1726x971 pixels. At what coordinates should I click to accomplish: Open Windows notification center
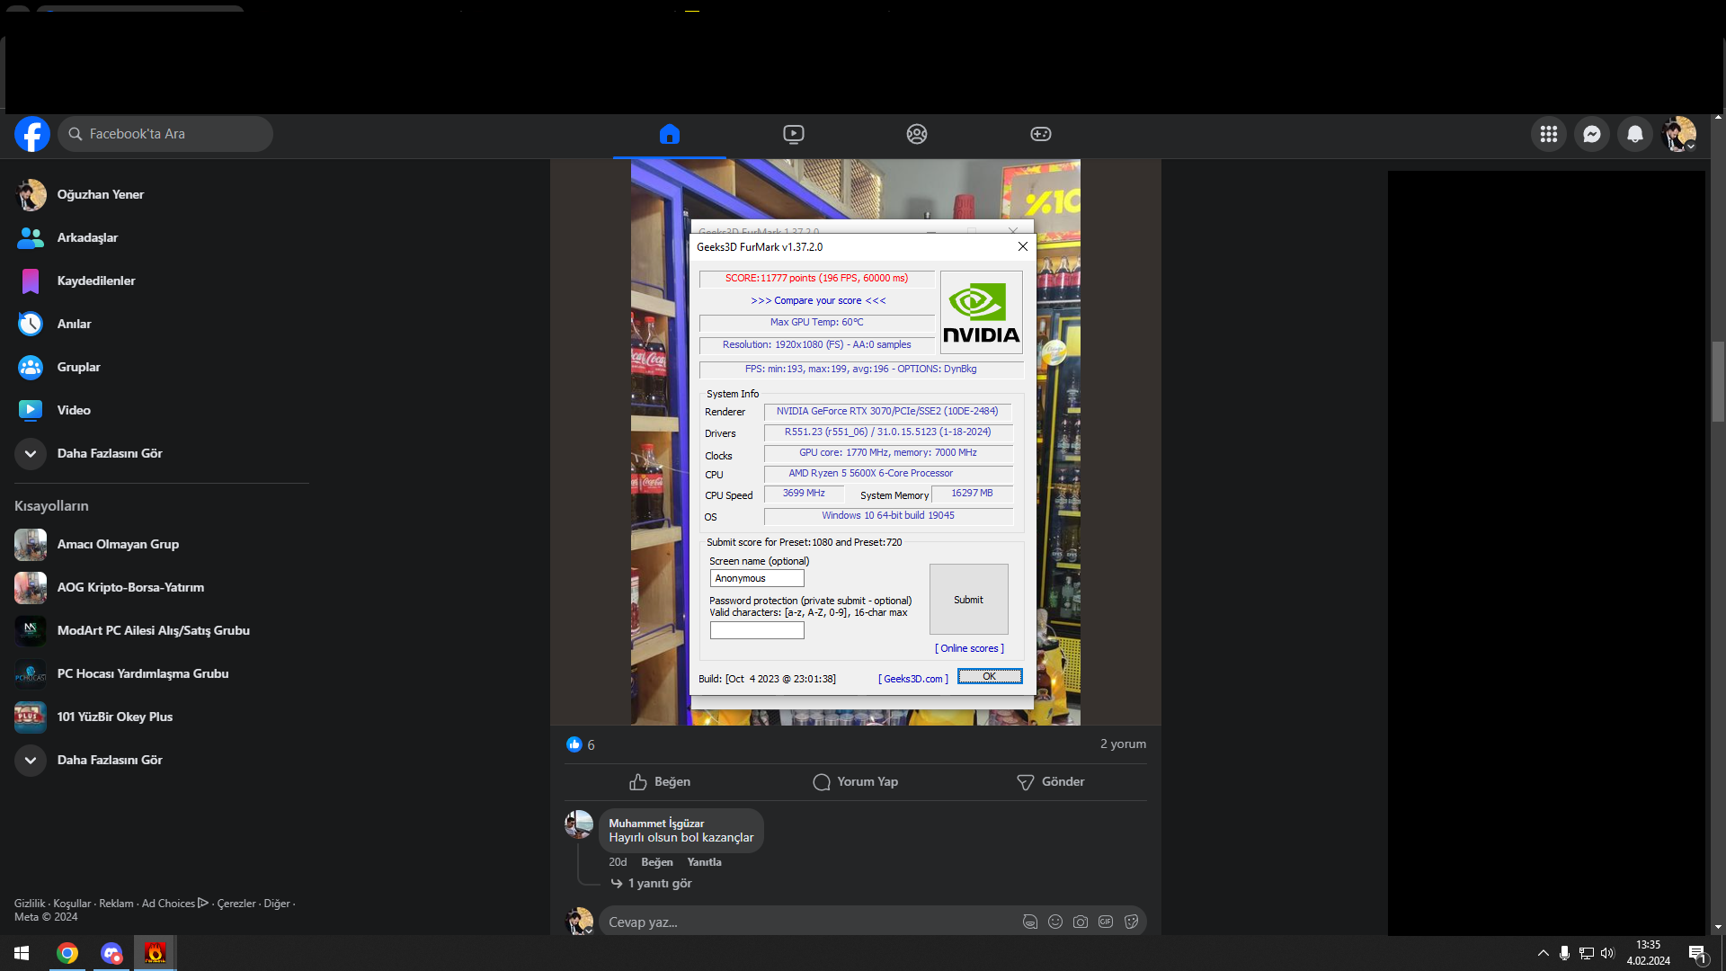pyautogui.click(x=1697, y=953)
